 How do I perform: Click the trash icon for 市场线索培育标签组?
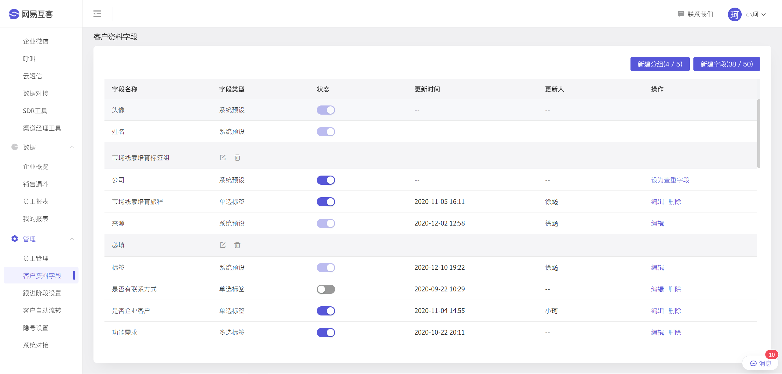(x=237, y=158)
